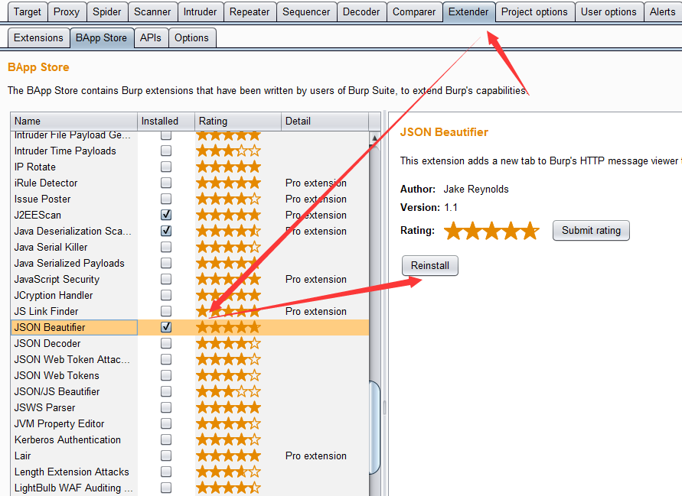Toggle Lair installed checkbox
Image resolution: width=682 pixels, height=496 pixels.
point(165,455)
